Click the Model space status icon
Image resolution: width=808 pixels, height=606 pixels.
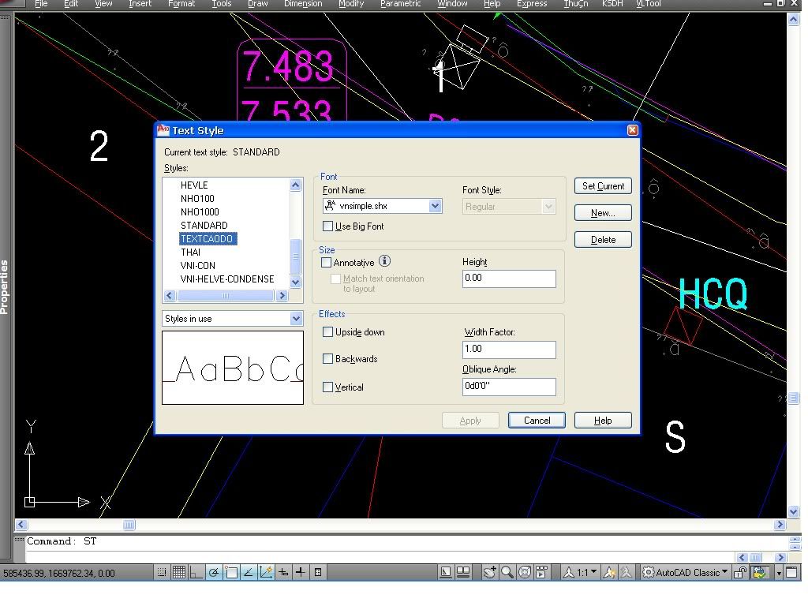tap(446, 572)
